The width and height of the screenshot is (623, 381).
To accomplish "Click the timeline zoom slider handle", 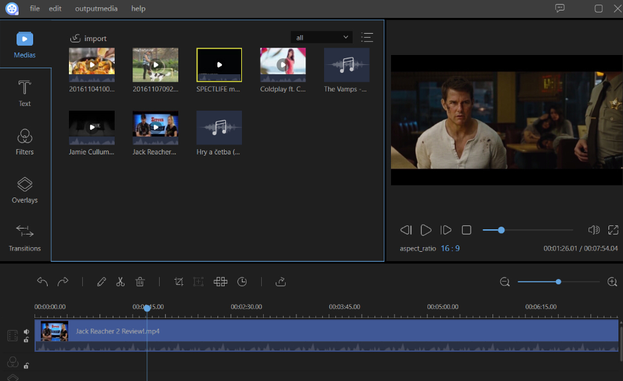I will point(559,282).
